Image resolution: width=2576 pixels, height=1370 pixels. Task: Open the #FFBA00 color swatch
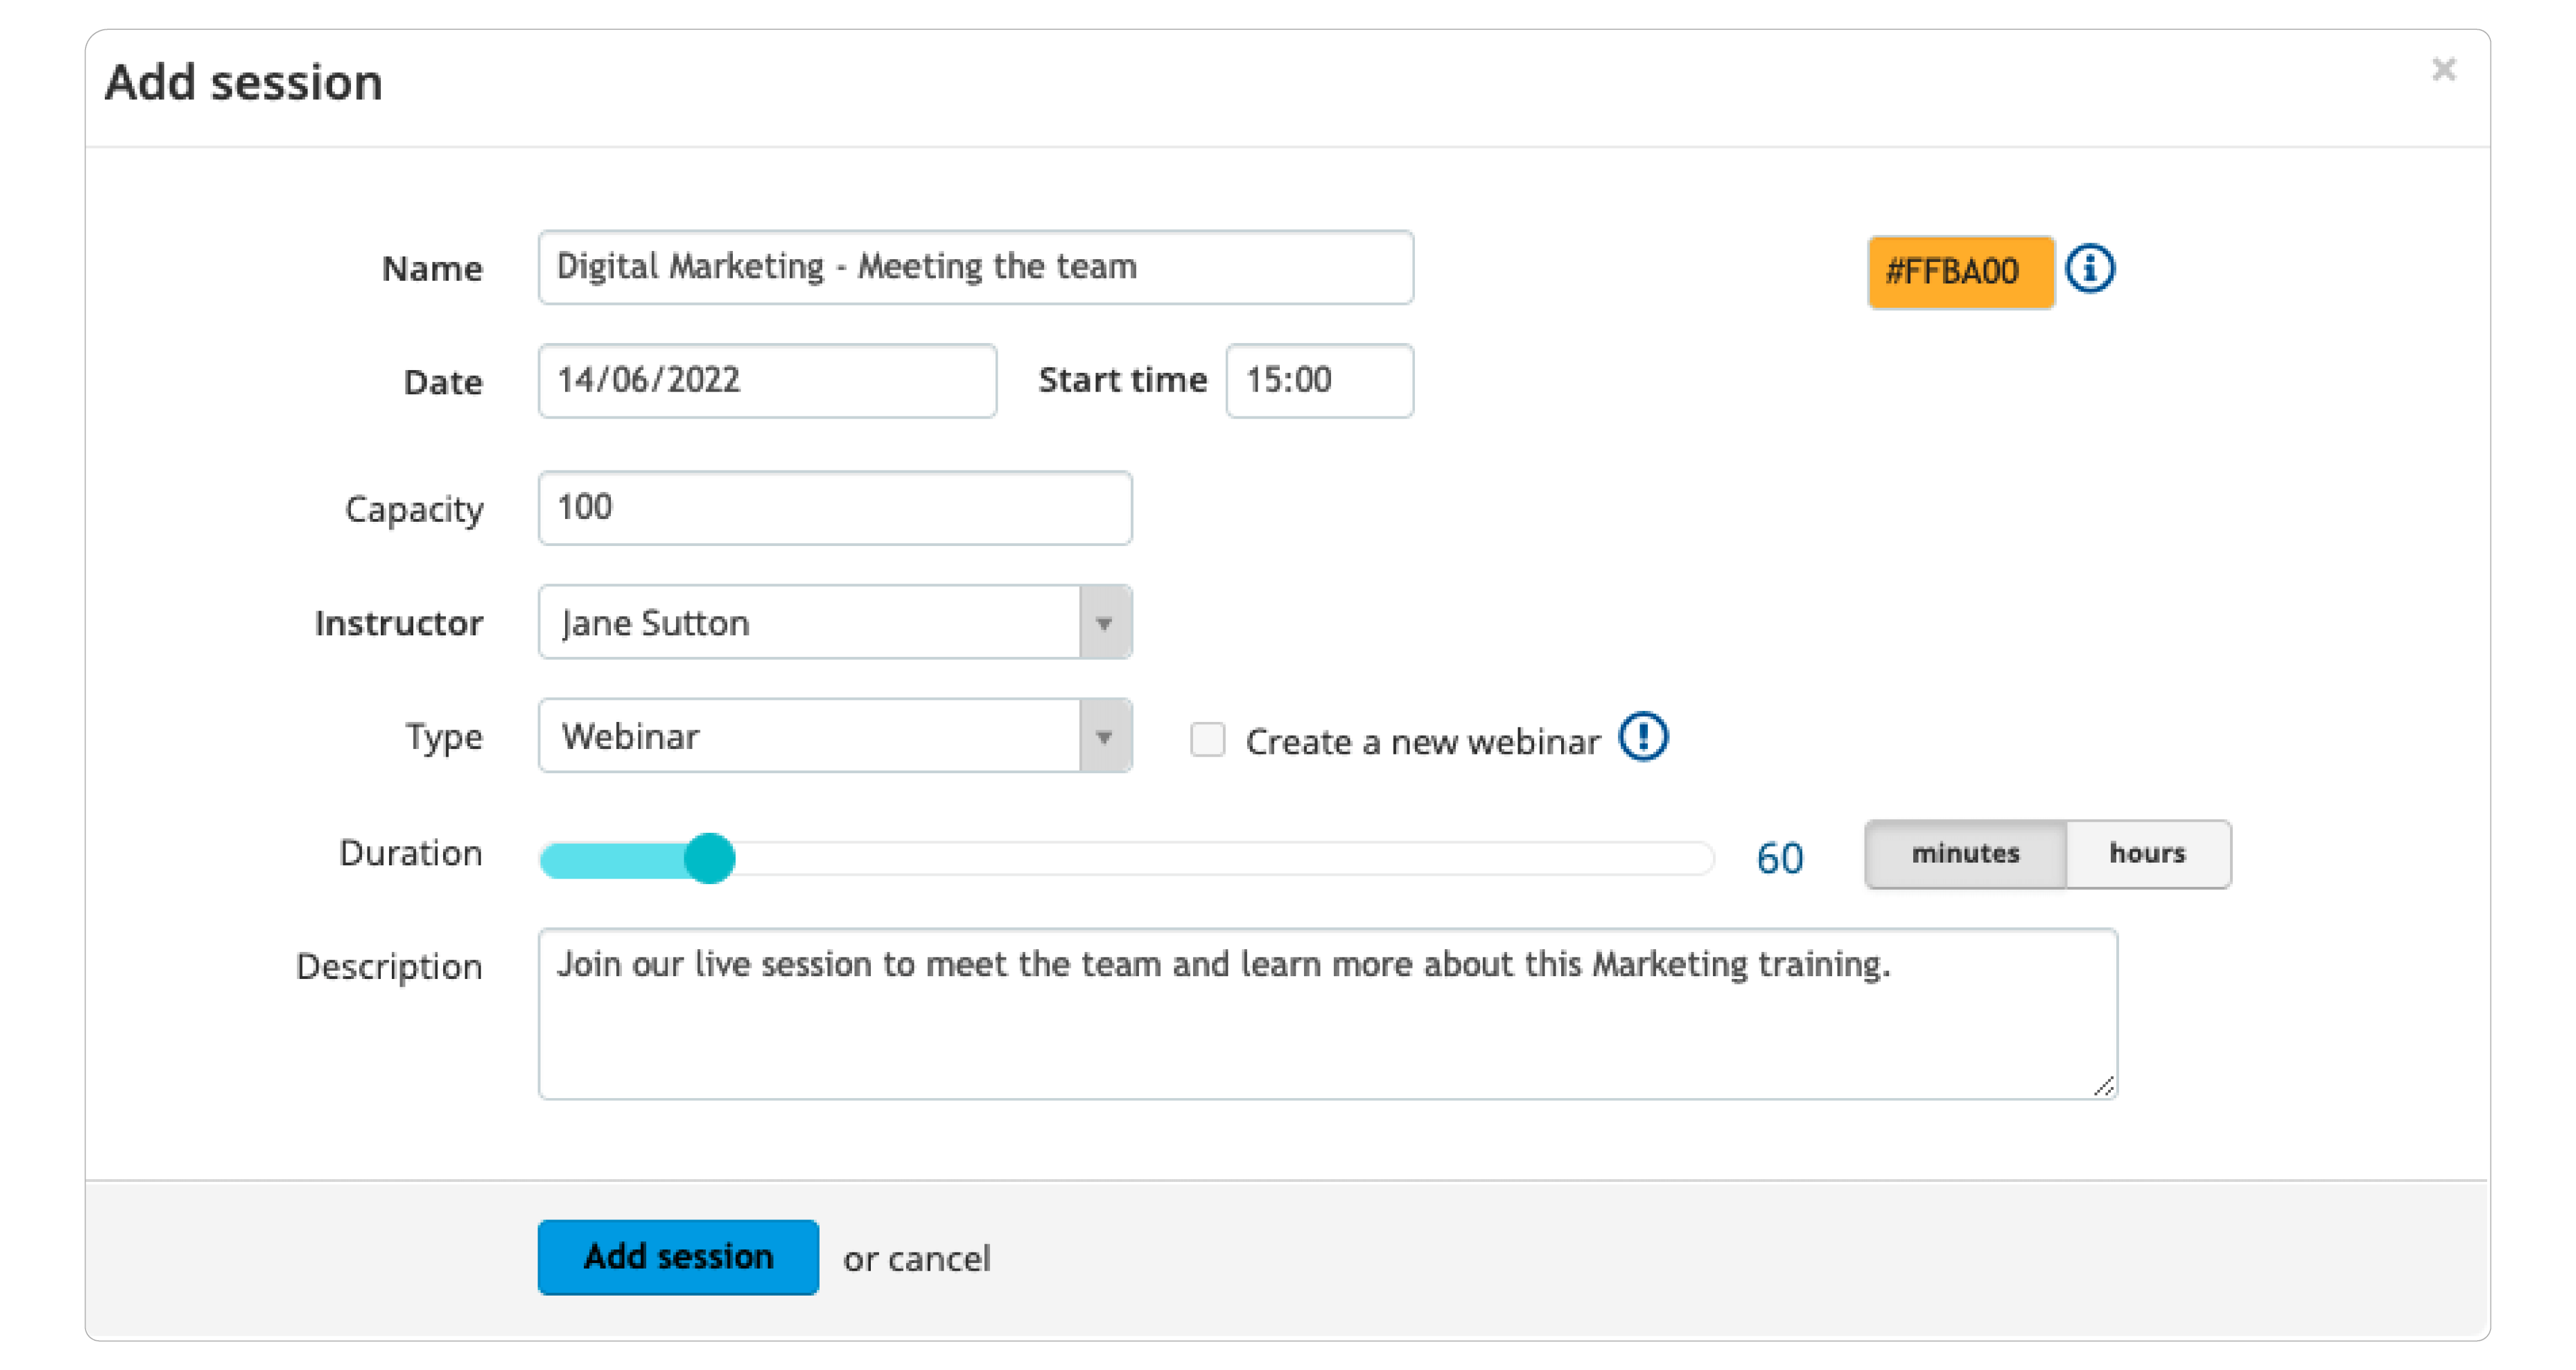[1960, 272]
